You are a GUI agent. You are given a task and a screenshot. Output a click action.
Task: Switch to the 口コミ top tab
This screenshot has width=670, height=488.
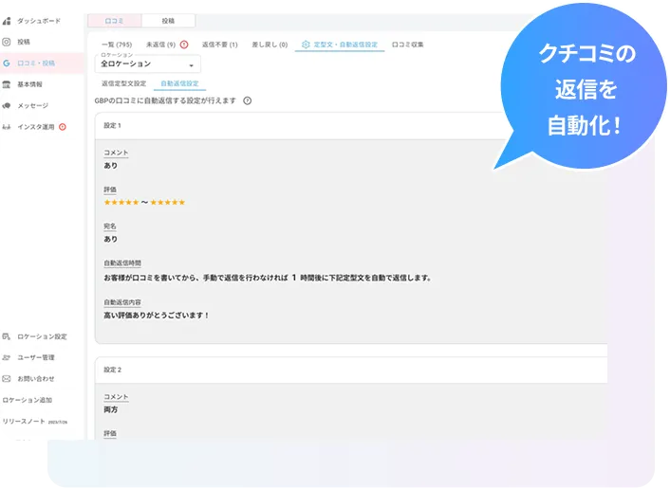(x=115, y=21)
